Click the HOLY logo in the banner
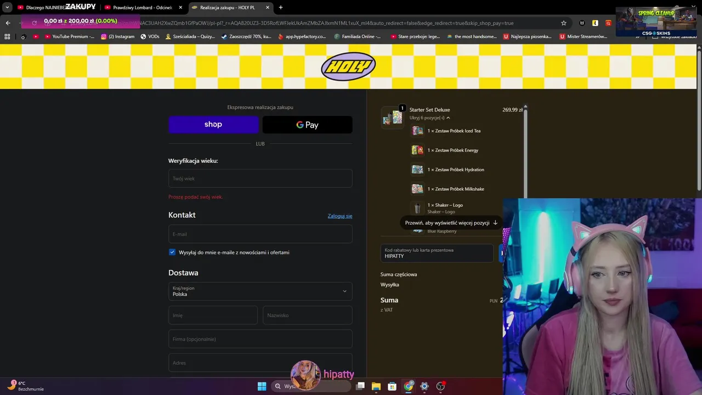Screen dimensions: 702x395 348,66
